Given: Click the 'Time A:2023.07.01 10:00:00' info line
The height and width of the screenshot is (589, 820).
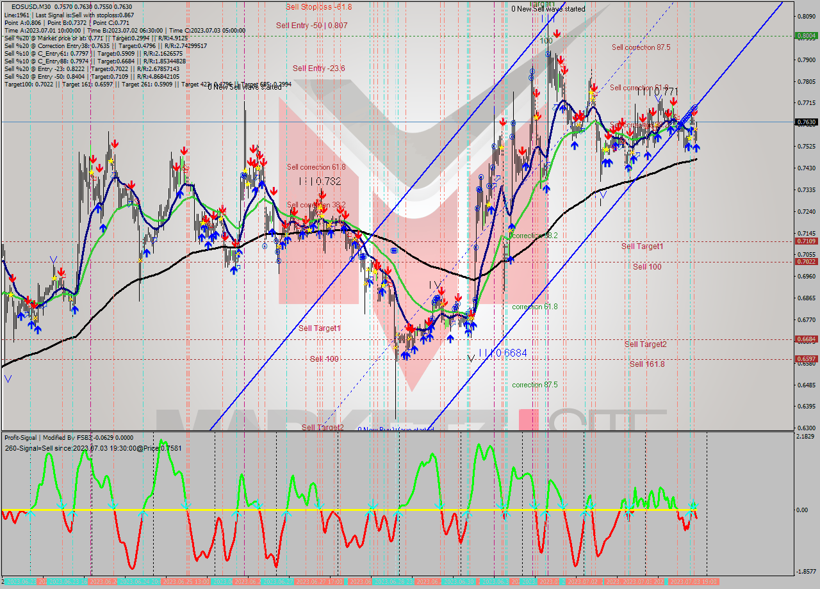Looking at the screenshot, I should click(125, 30).
